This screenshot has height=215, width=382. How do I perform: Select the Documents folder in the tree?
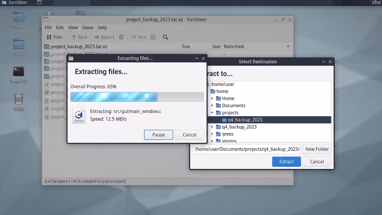click(x=233, y=105)
